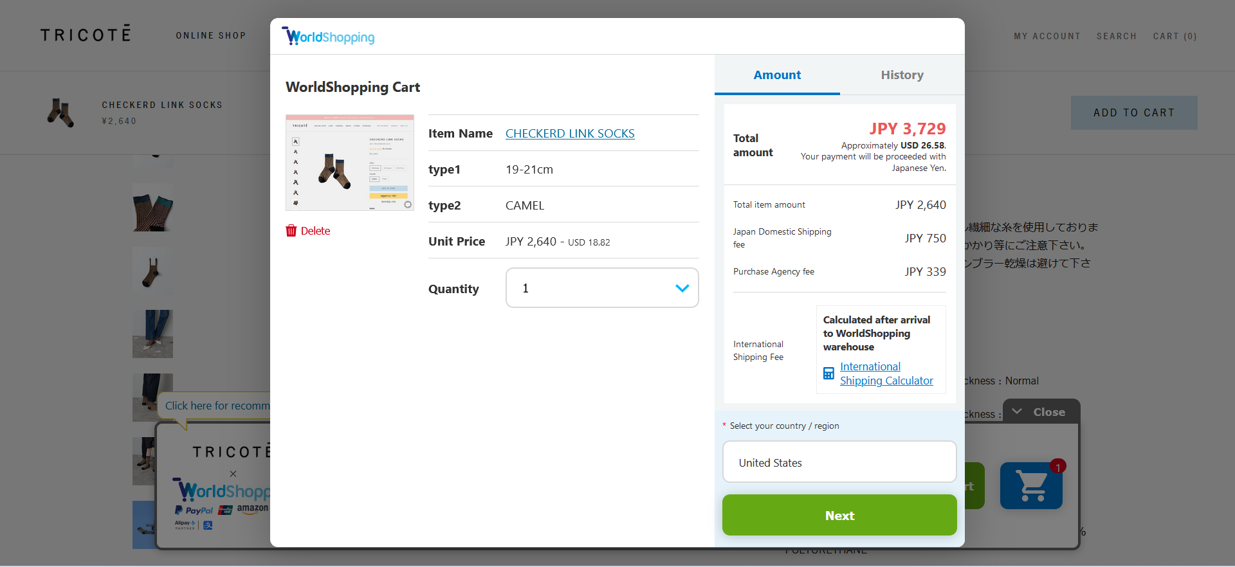Click the WorldShopping logo in dialog header
Viewport: 1235px width, 567px height.
click(328, 37)
